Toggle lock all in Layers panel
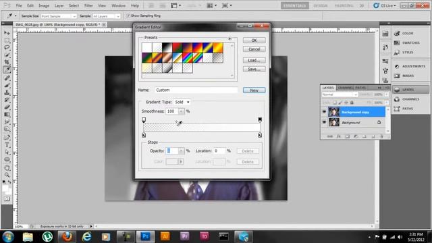 coord(352,103)
